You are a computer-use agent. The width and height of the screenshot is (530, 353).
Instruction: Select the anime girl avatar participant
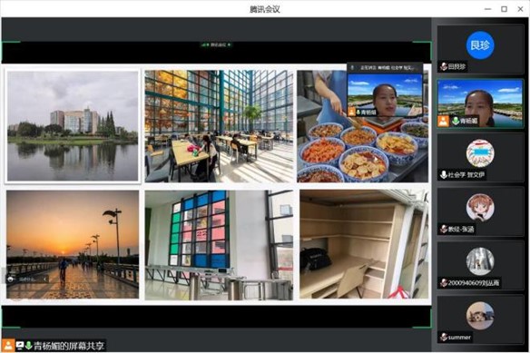[480, 207]
